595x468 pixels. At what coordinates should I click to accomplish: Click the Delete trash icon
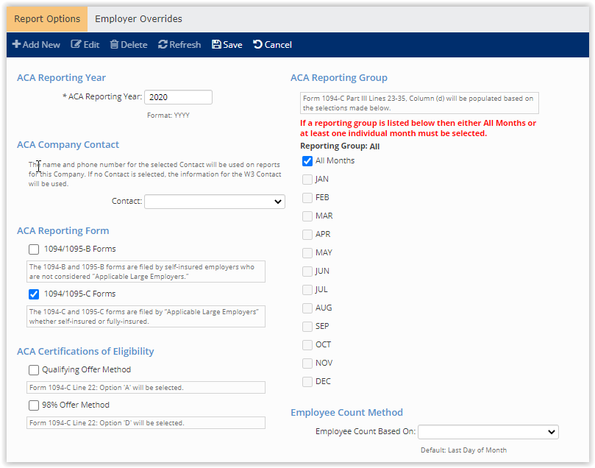click(x=114, y=45)
